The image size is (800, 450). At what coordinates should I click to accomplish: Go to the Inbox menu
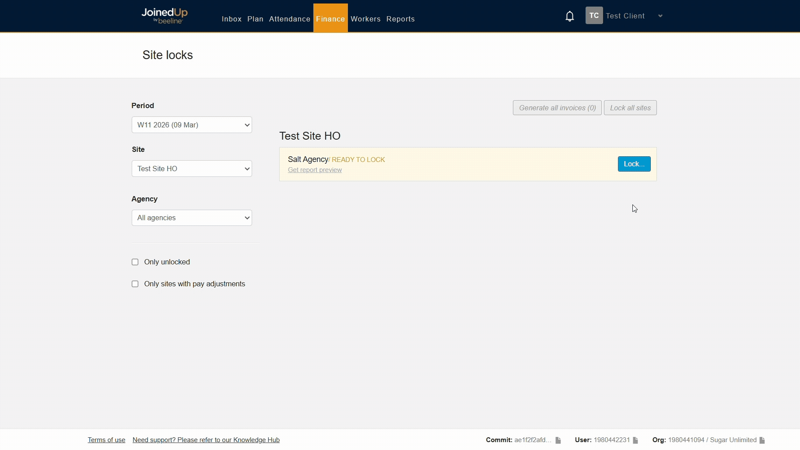[x=232, y=19]
